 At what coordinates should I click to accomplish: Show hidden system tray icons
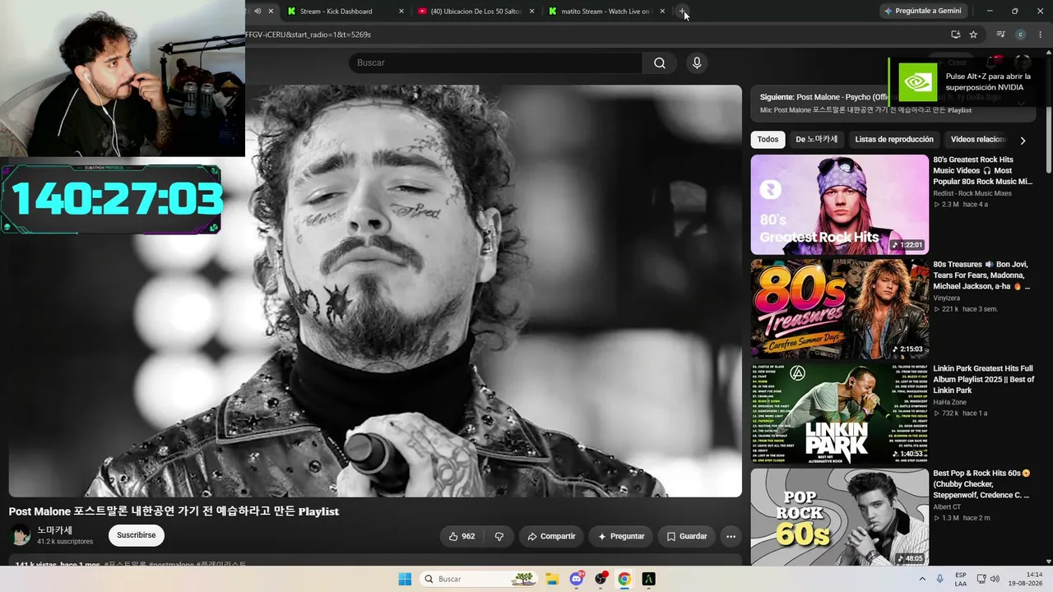point(922,579)
